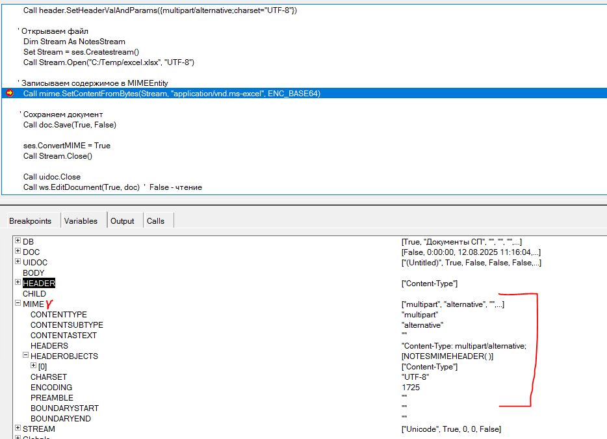Viewport: 607px width, 439px height.
Task: Select the BOUNDARYSTART property row
Action: 64,408
